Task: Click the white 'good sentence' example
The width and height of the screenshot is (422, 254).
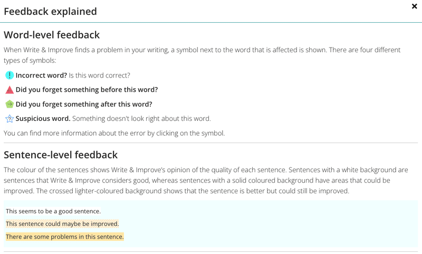Action: pyautogui.click(x=53, y=211)
